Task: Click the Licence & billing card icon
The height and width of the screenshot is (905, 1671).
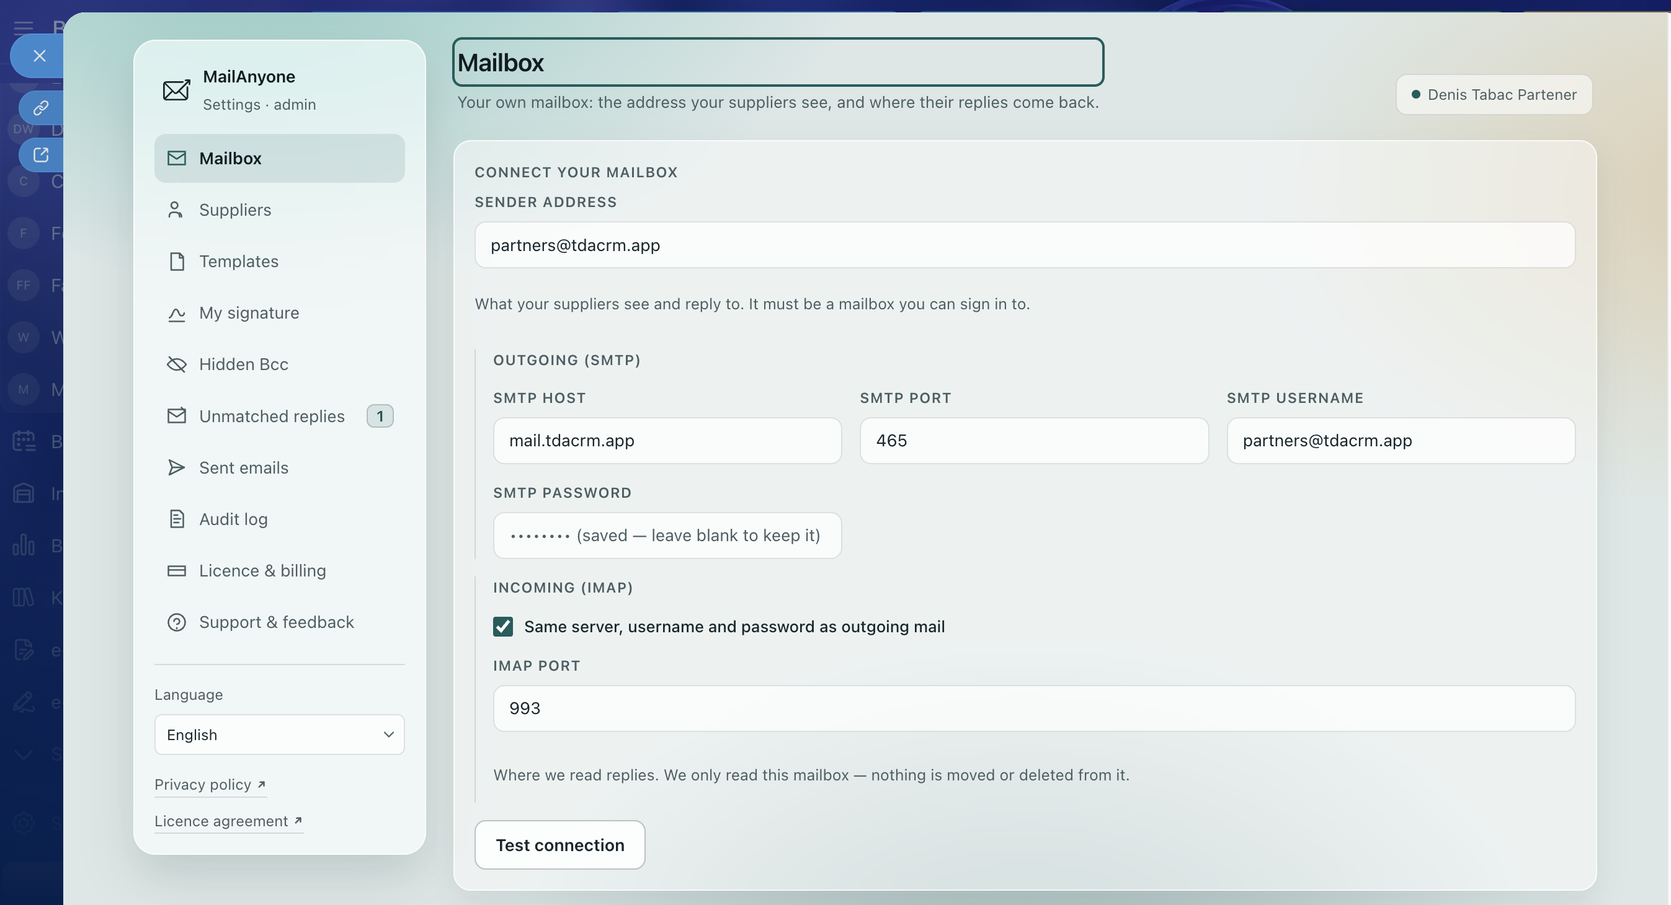Action: click(x=176, y=570)
